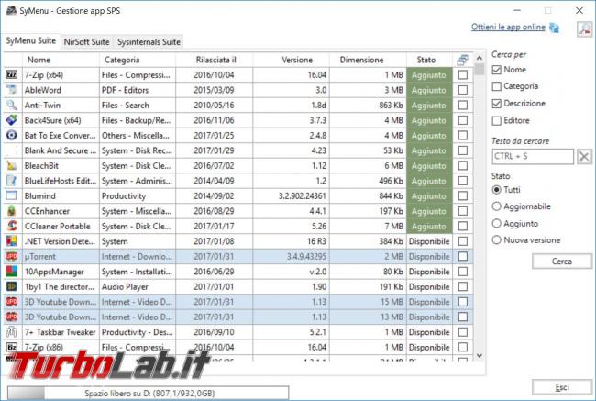The image size is (596, 401).
Task: Click the 863 Kb size cell
Action: click(x=391, y=106)
